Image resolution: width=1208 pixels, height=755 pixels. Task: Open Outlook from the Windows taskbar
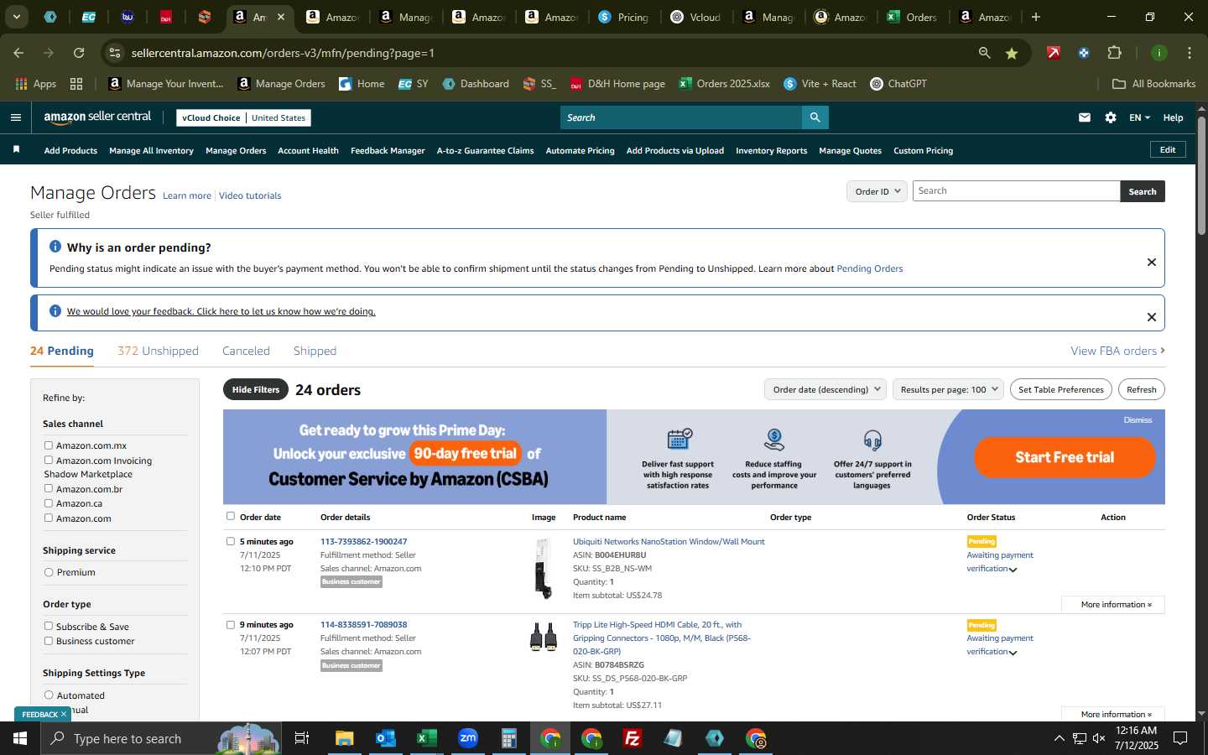coord(386,738)
